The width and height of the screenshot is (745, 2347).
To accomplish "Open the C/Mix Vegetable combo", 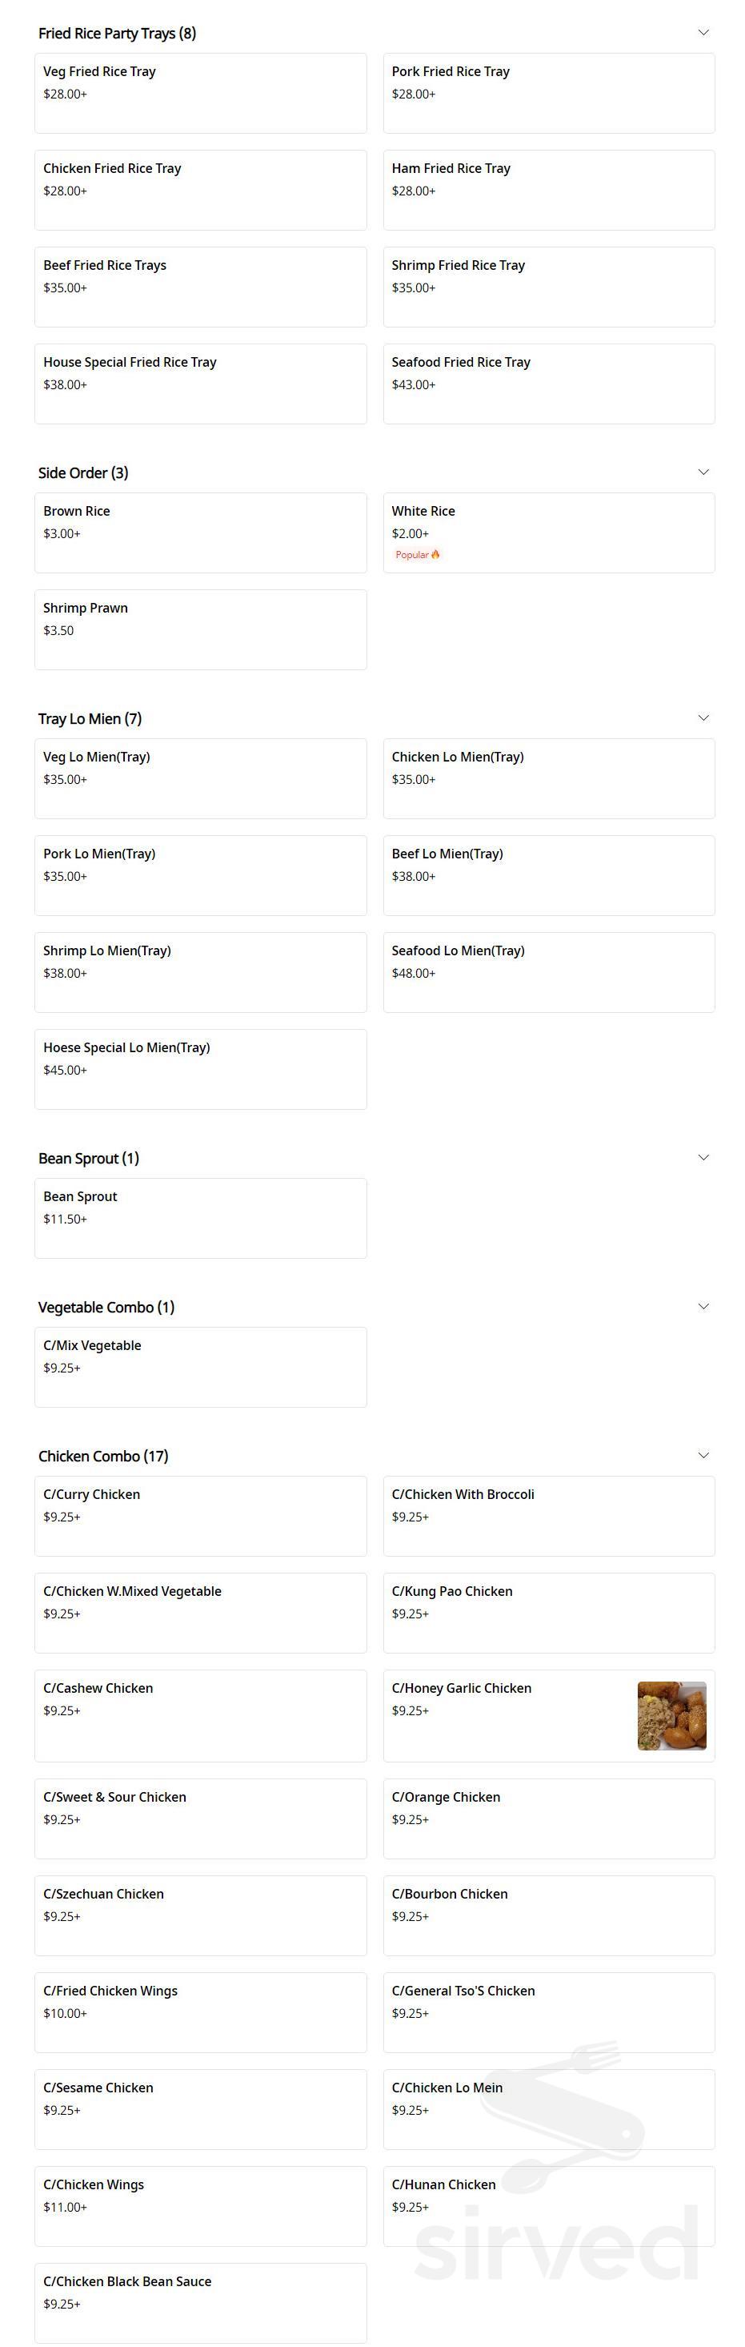I will pos(200,1367).
